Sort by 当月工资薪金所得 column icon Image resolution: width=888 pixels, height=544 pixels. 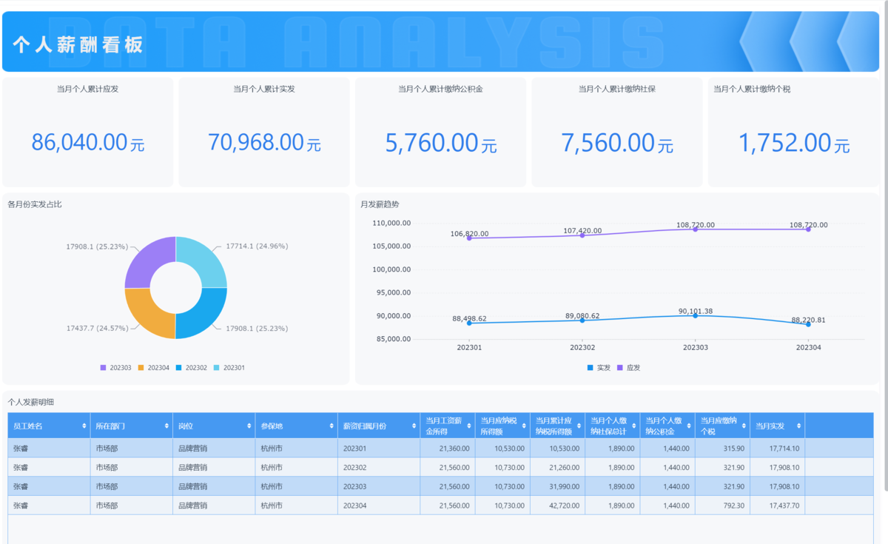pyautogui.click(x=469, y=426)
